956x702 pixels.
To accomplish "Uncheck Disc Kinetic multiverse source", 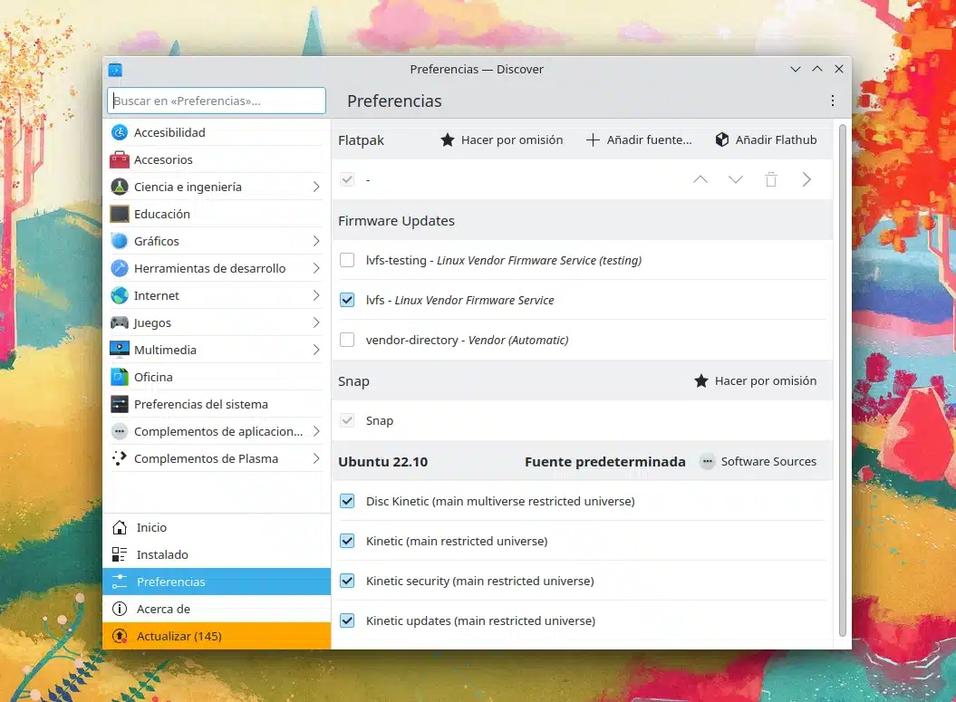I will (347, 501).
